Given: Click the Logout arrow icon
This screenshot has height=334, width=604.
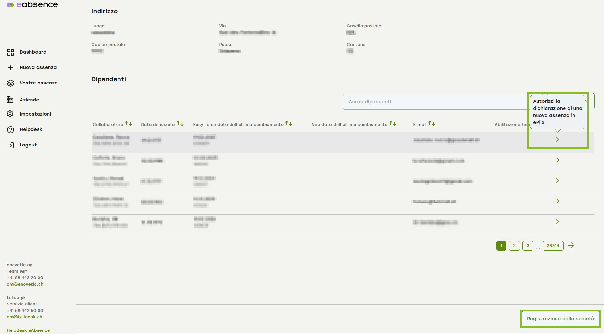Looking at the screenshot, I should coord(11,145).
